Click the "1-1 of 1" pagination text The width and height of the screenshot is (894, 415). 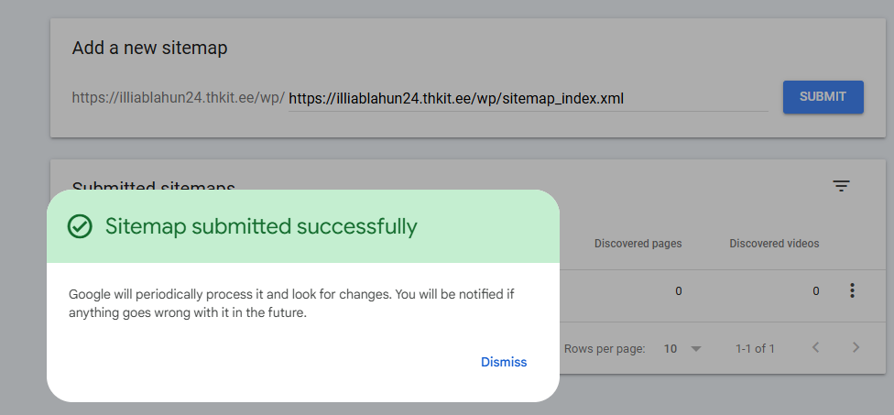coord(755,349)
